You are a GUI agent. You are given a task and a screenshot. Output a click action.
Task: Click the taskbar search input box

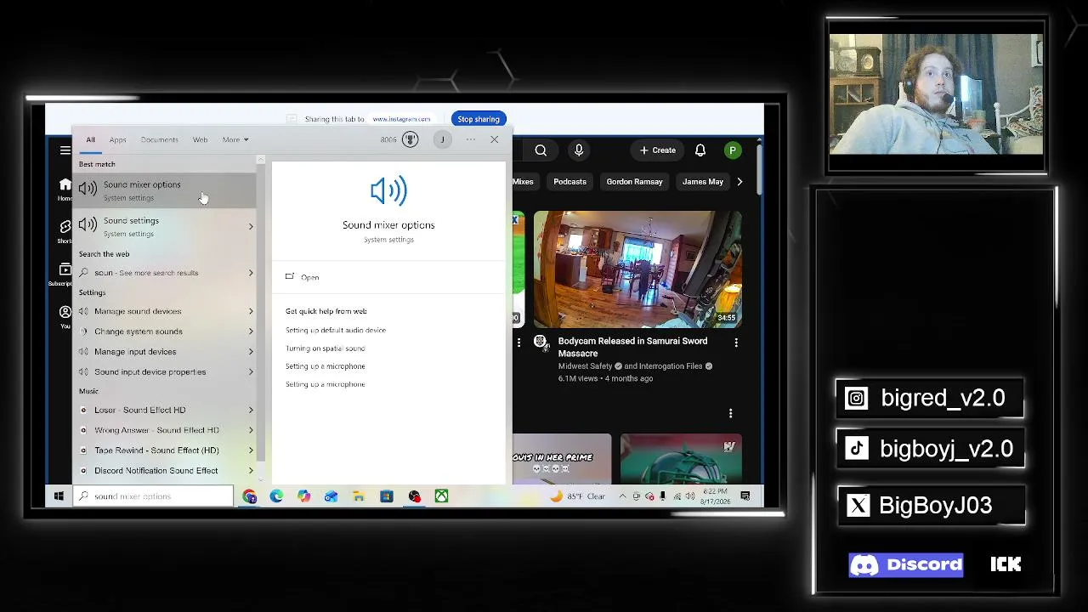tap(153, 496)
